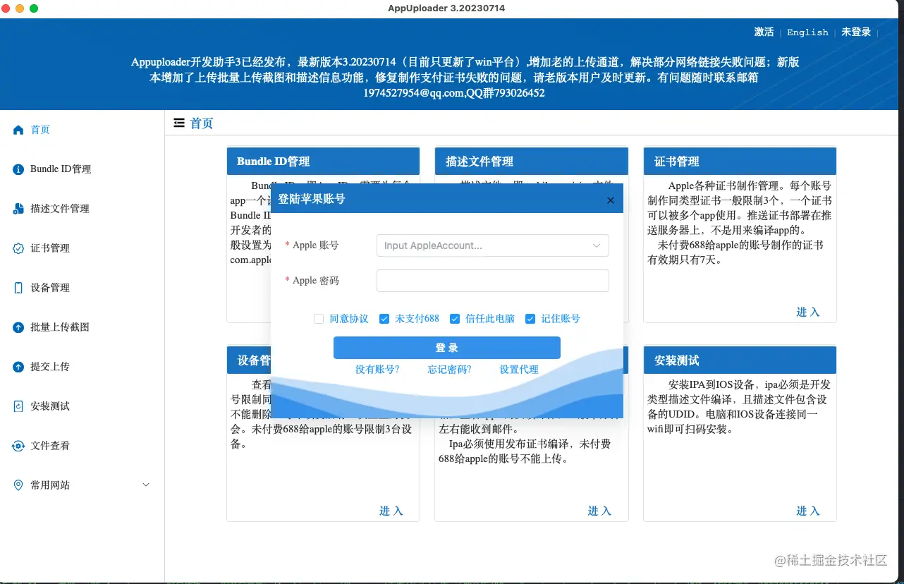The height and width of the screenshot is (584, 904).
Task: Click the upload arrow icon beside 提交上传
Action: (18, 367)
